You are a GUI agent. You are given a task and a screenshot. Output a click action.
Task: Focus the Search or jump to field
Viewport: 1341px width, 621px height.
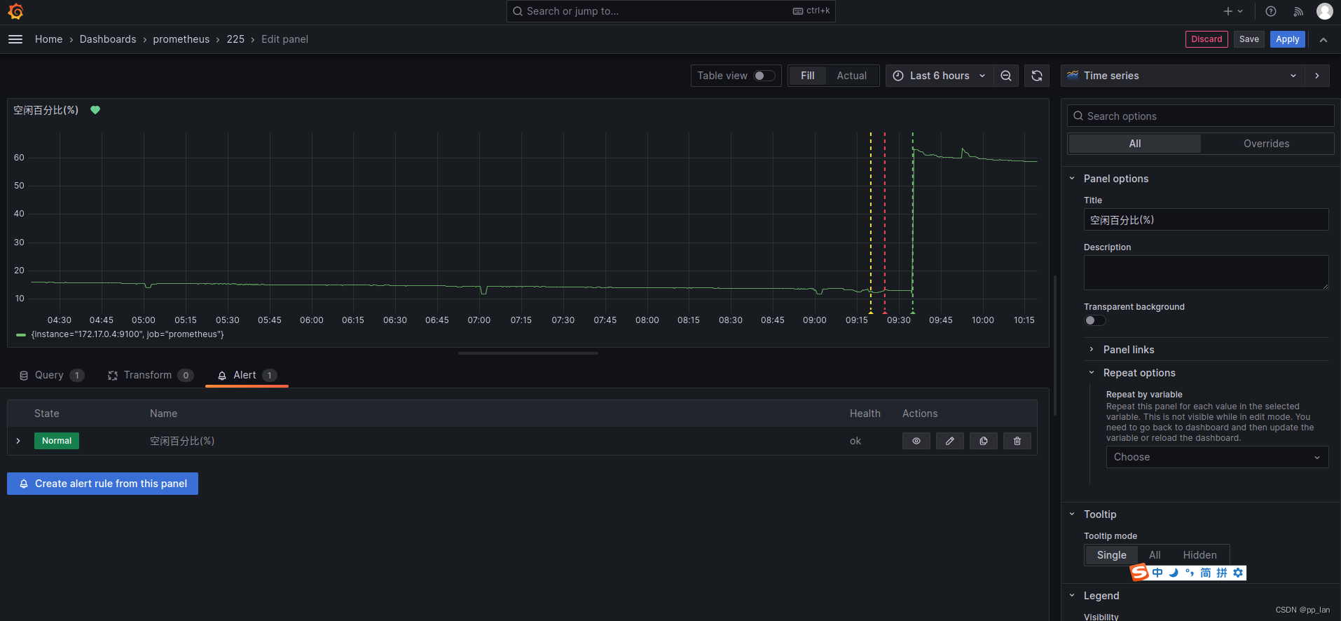point(670,11)
